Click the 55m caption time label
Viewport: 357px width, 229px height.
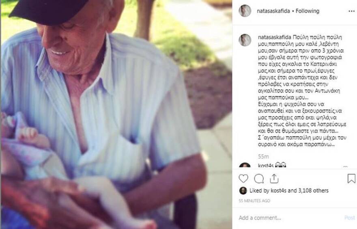(x=263, y=157)
